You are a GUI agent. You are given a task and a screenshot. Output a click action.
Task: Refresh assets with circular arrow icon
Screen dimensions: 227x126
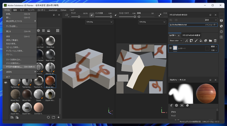48,117
